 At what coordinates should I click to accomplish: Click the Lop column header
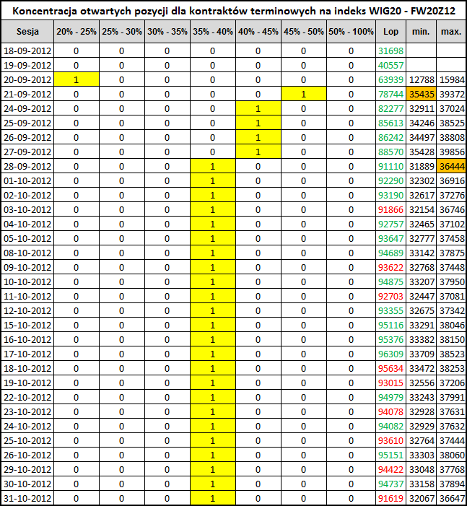click(x=390, y=32)
